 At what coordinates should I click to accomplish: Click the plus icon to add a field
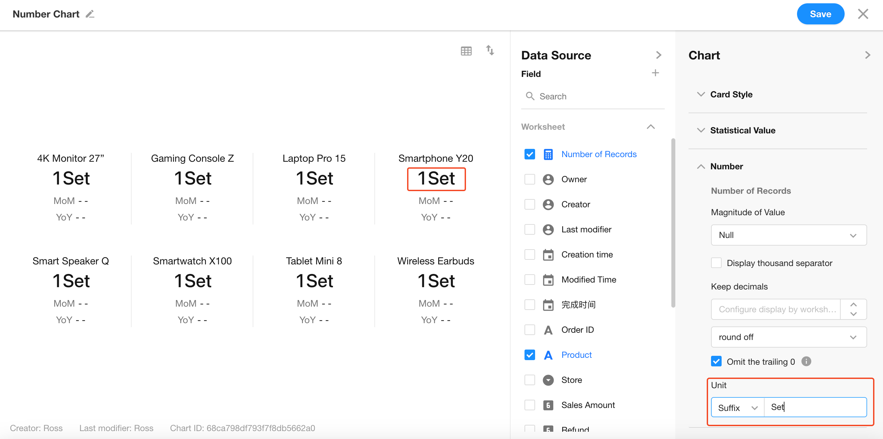(x=655, y=73)
